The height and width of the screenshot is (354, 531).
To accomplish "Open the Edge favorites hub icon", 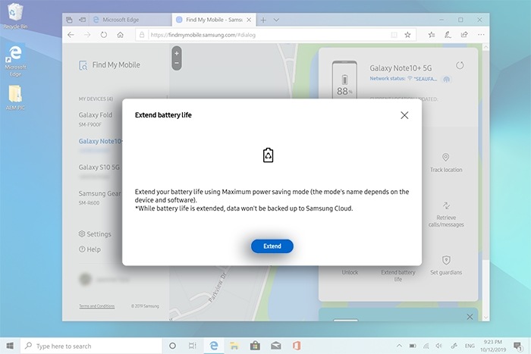I will coord(432,35).
